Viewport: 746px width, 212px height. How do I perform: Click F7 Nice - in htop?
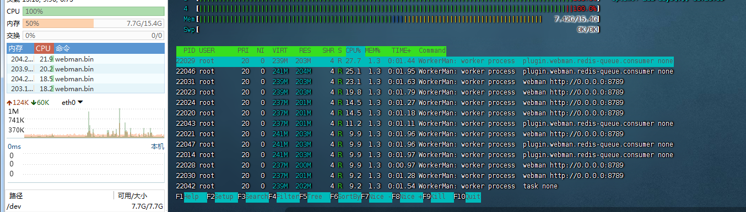click(x=376, y=197)
